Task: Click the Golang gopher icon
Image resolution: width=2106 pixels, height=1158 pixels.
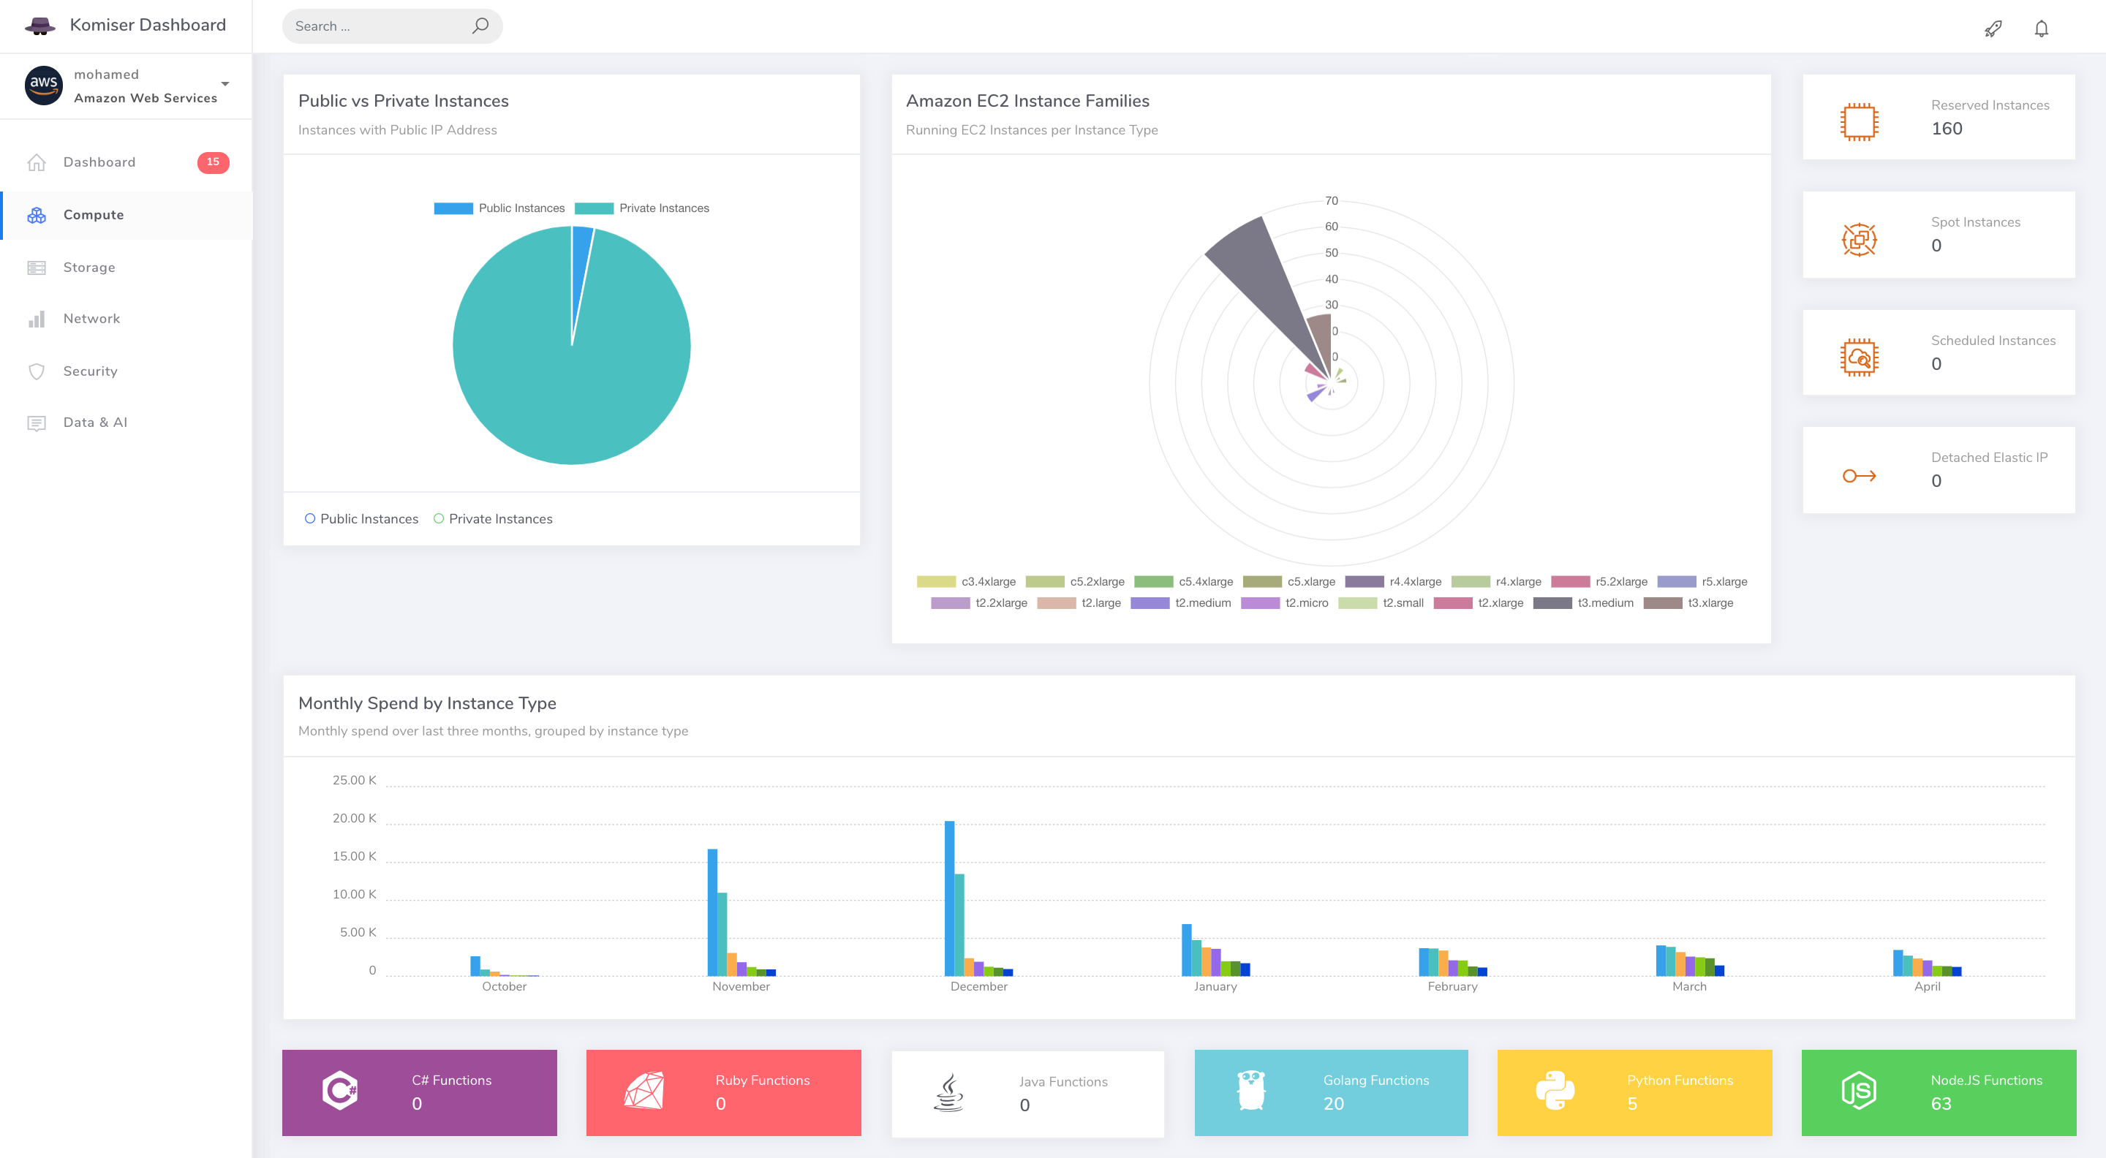Action: (1251, 1090)
